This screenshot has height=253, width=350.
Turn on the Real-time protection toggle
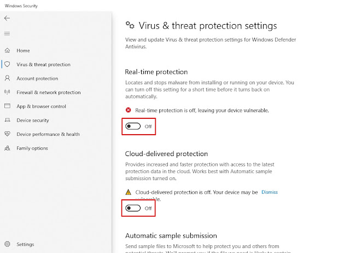point(133,127)
